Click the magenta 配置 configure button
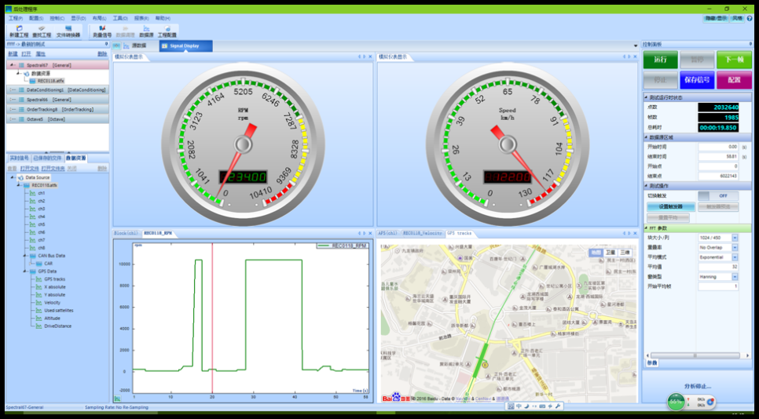Screen dimensions: 759x419 point(734,80)
